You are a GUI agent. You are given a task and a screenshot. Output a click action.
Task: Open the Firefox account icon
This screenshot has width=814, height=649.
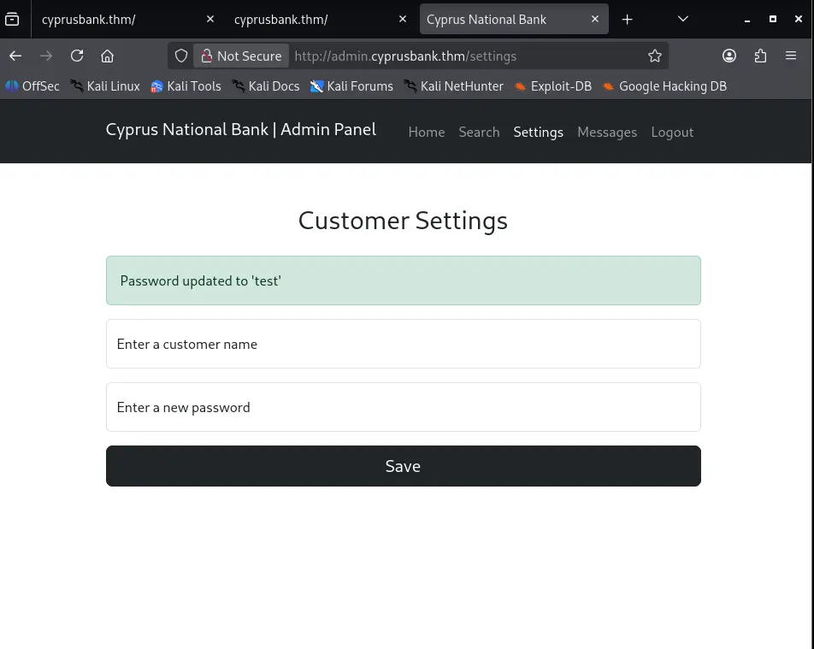(x=729, y=56)
